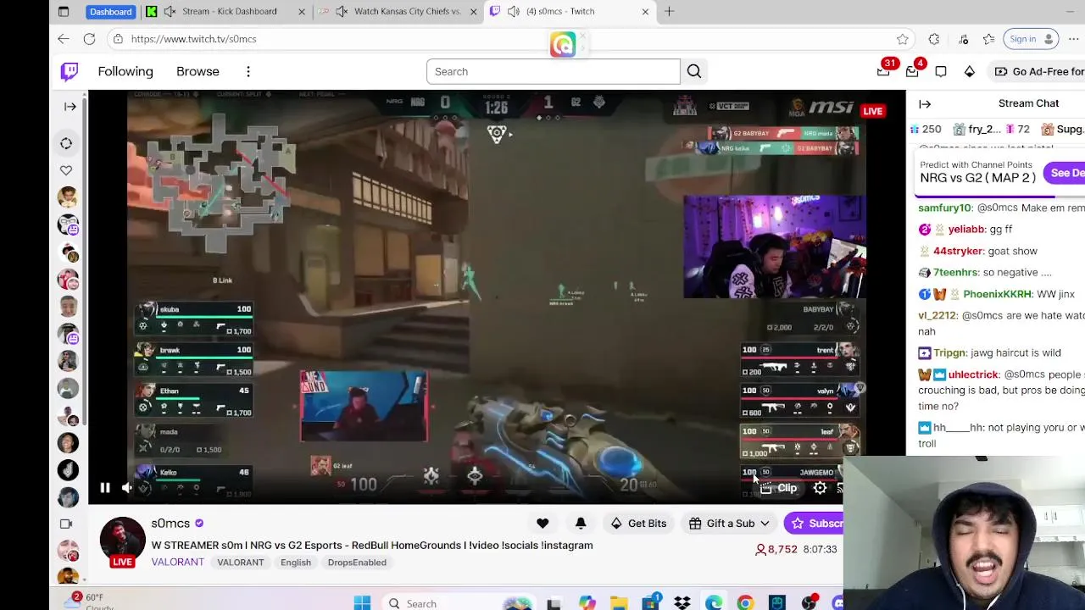Click the viewer count 8,752
This screenshot has height=610, width=1085.
click(x=776, y=549)
